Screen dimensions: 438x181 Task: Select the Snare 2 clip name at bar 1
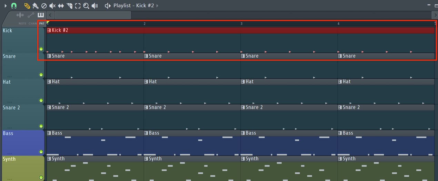[x=60, y=107]
